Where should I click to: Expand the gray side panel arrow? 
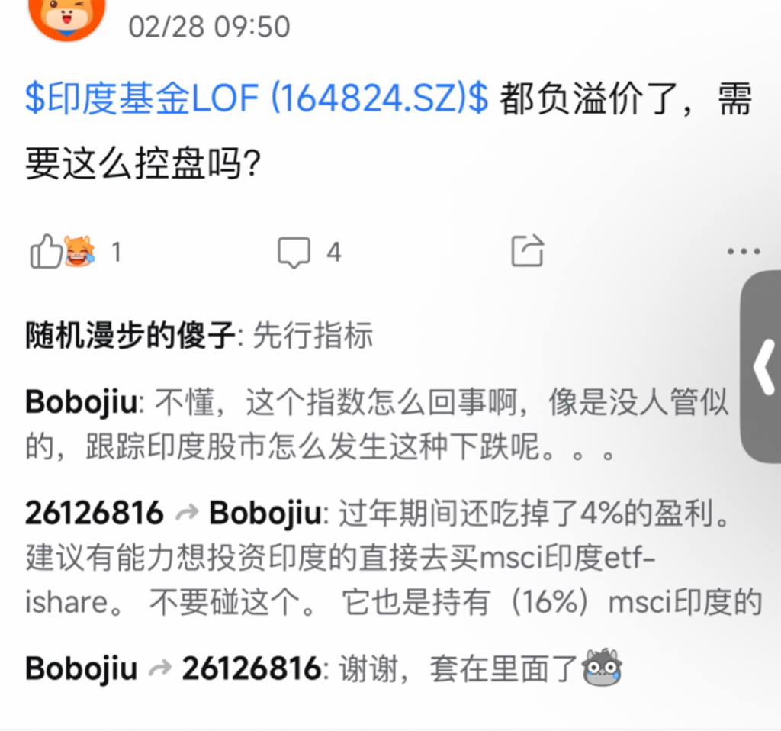tap(762, 367)
